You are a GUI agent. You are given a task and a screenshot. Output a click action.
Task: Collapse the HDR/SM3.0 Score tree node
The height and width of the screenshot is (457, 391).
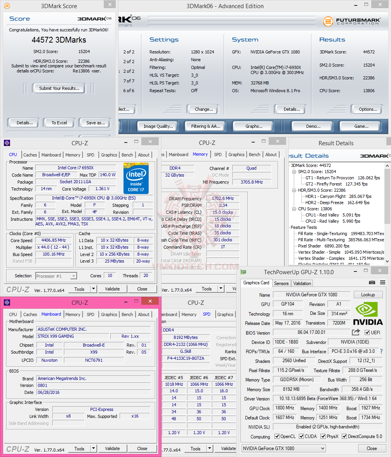click(x=294, y=190)
